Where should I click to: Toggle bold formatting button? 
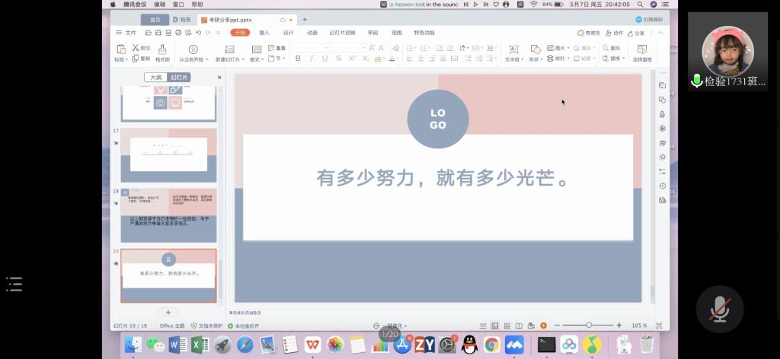(x=298, y=59)
